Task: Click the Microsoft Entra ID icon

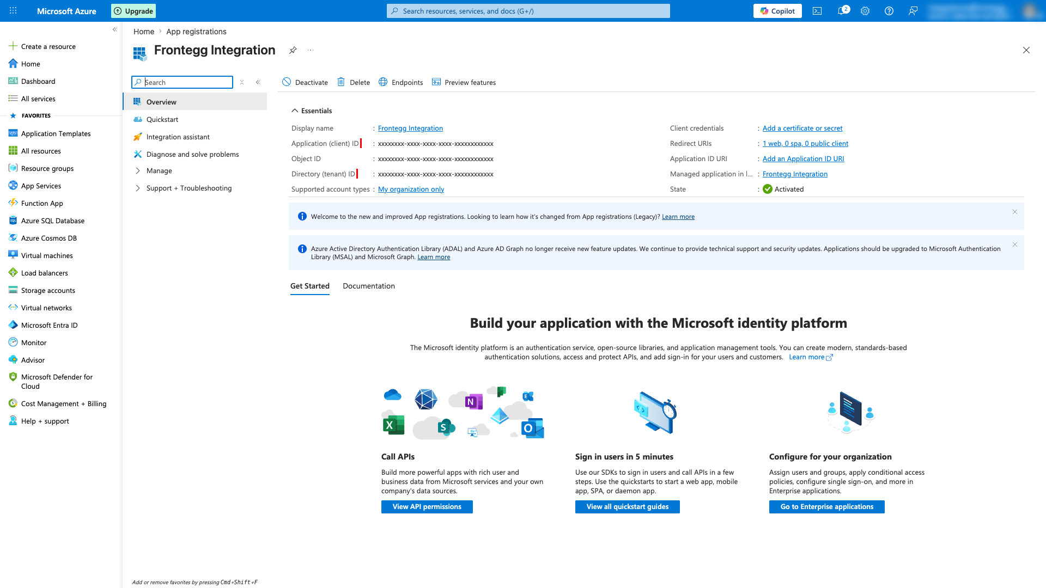Action: tap(13, 325)
